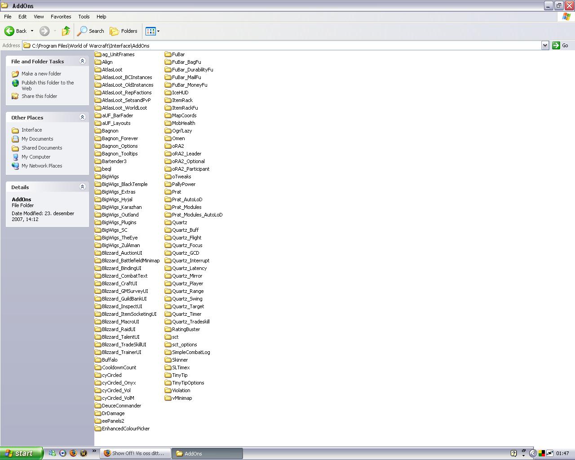Click Share this folder

point(40,96)
